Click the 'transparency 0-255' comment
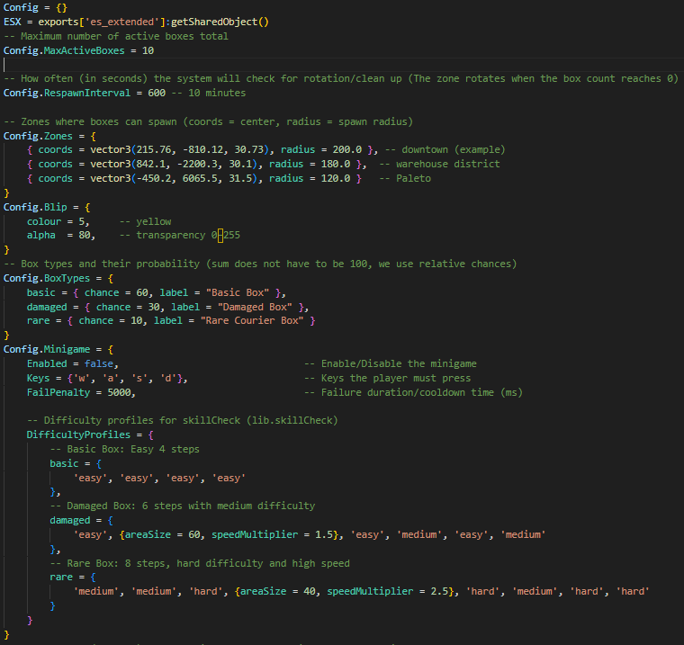Image resolution: width=684 pixels, height=645 pixels. [x=180, y=235]
